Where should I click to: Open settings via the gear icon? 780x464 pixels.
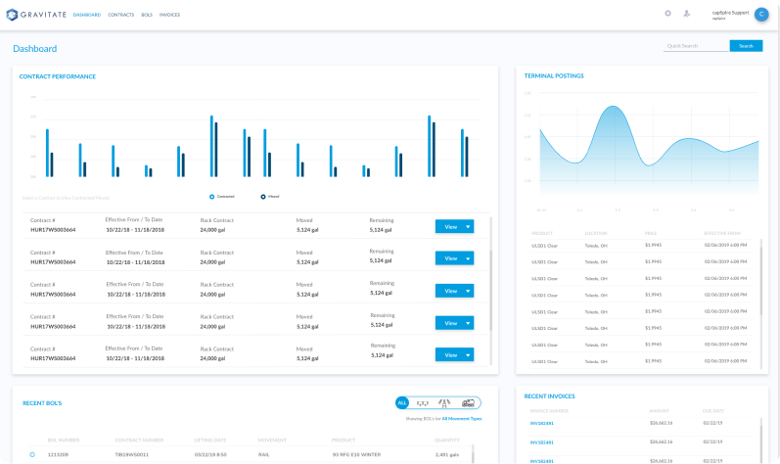[x=667, y=14]
